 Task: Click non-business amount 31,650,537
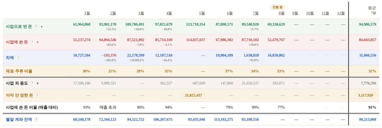250,83
